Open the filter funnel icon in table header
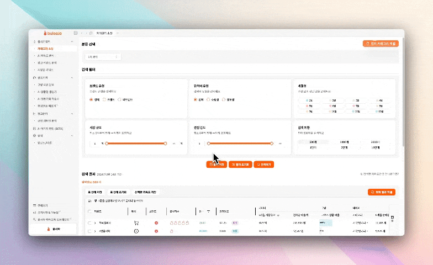The height and width of the screenshot is (265, 433). pyautogui.click(x=208, y=211)
